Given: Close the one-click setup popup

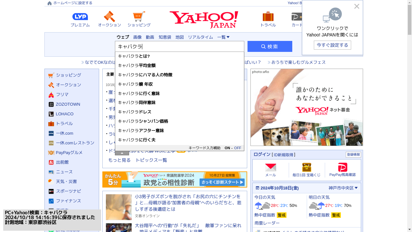Looking at the screenshot, I should [357, 6].
